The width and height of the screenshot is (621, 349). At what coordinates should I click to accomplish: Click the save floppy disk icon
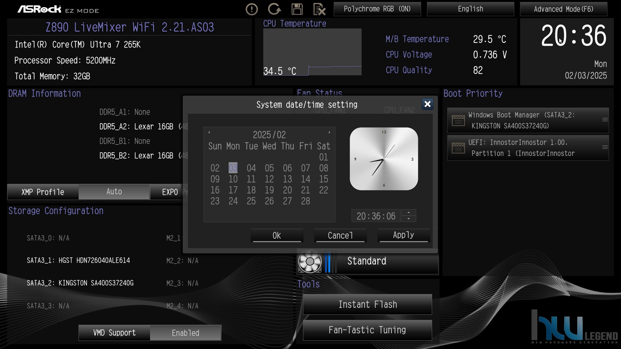pyautogui.click(x=297, y=9)
